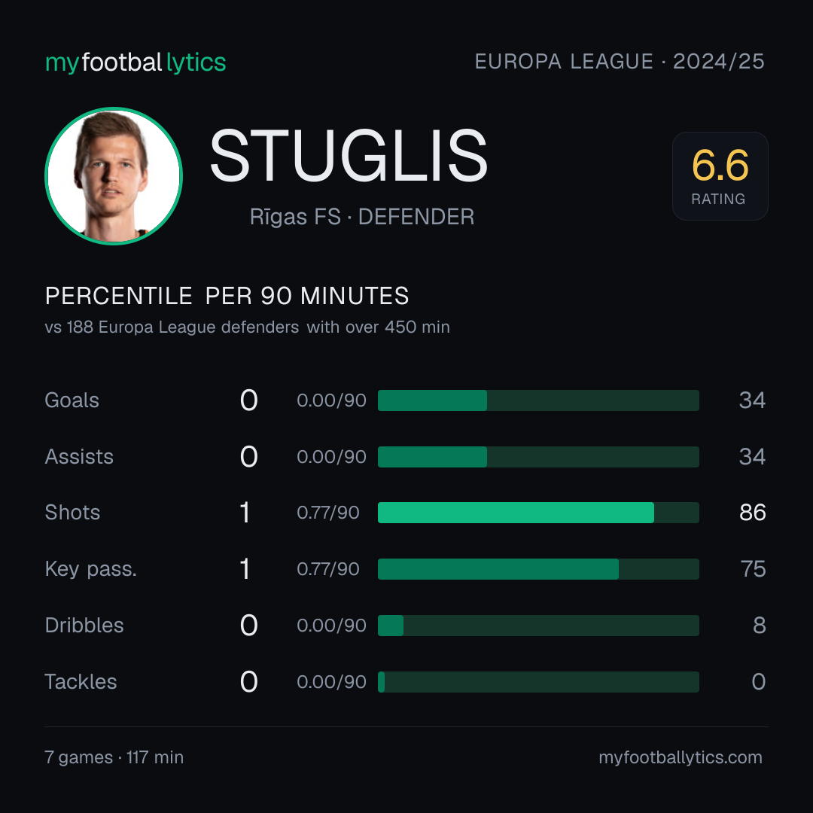The image size is (813, 813).
Task: Select the Shots percentile value 86
Action: coord(752,513)
